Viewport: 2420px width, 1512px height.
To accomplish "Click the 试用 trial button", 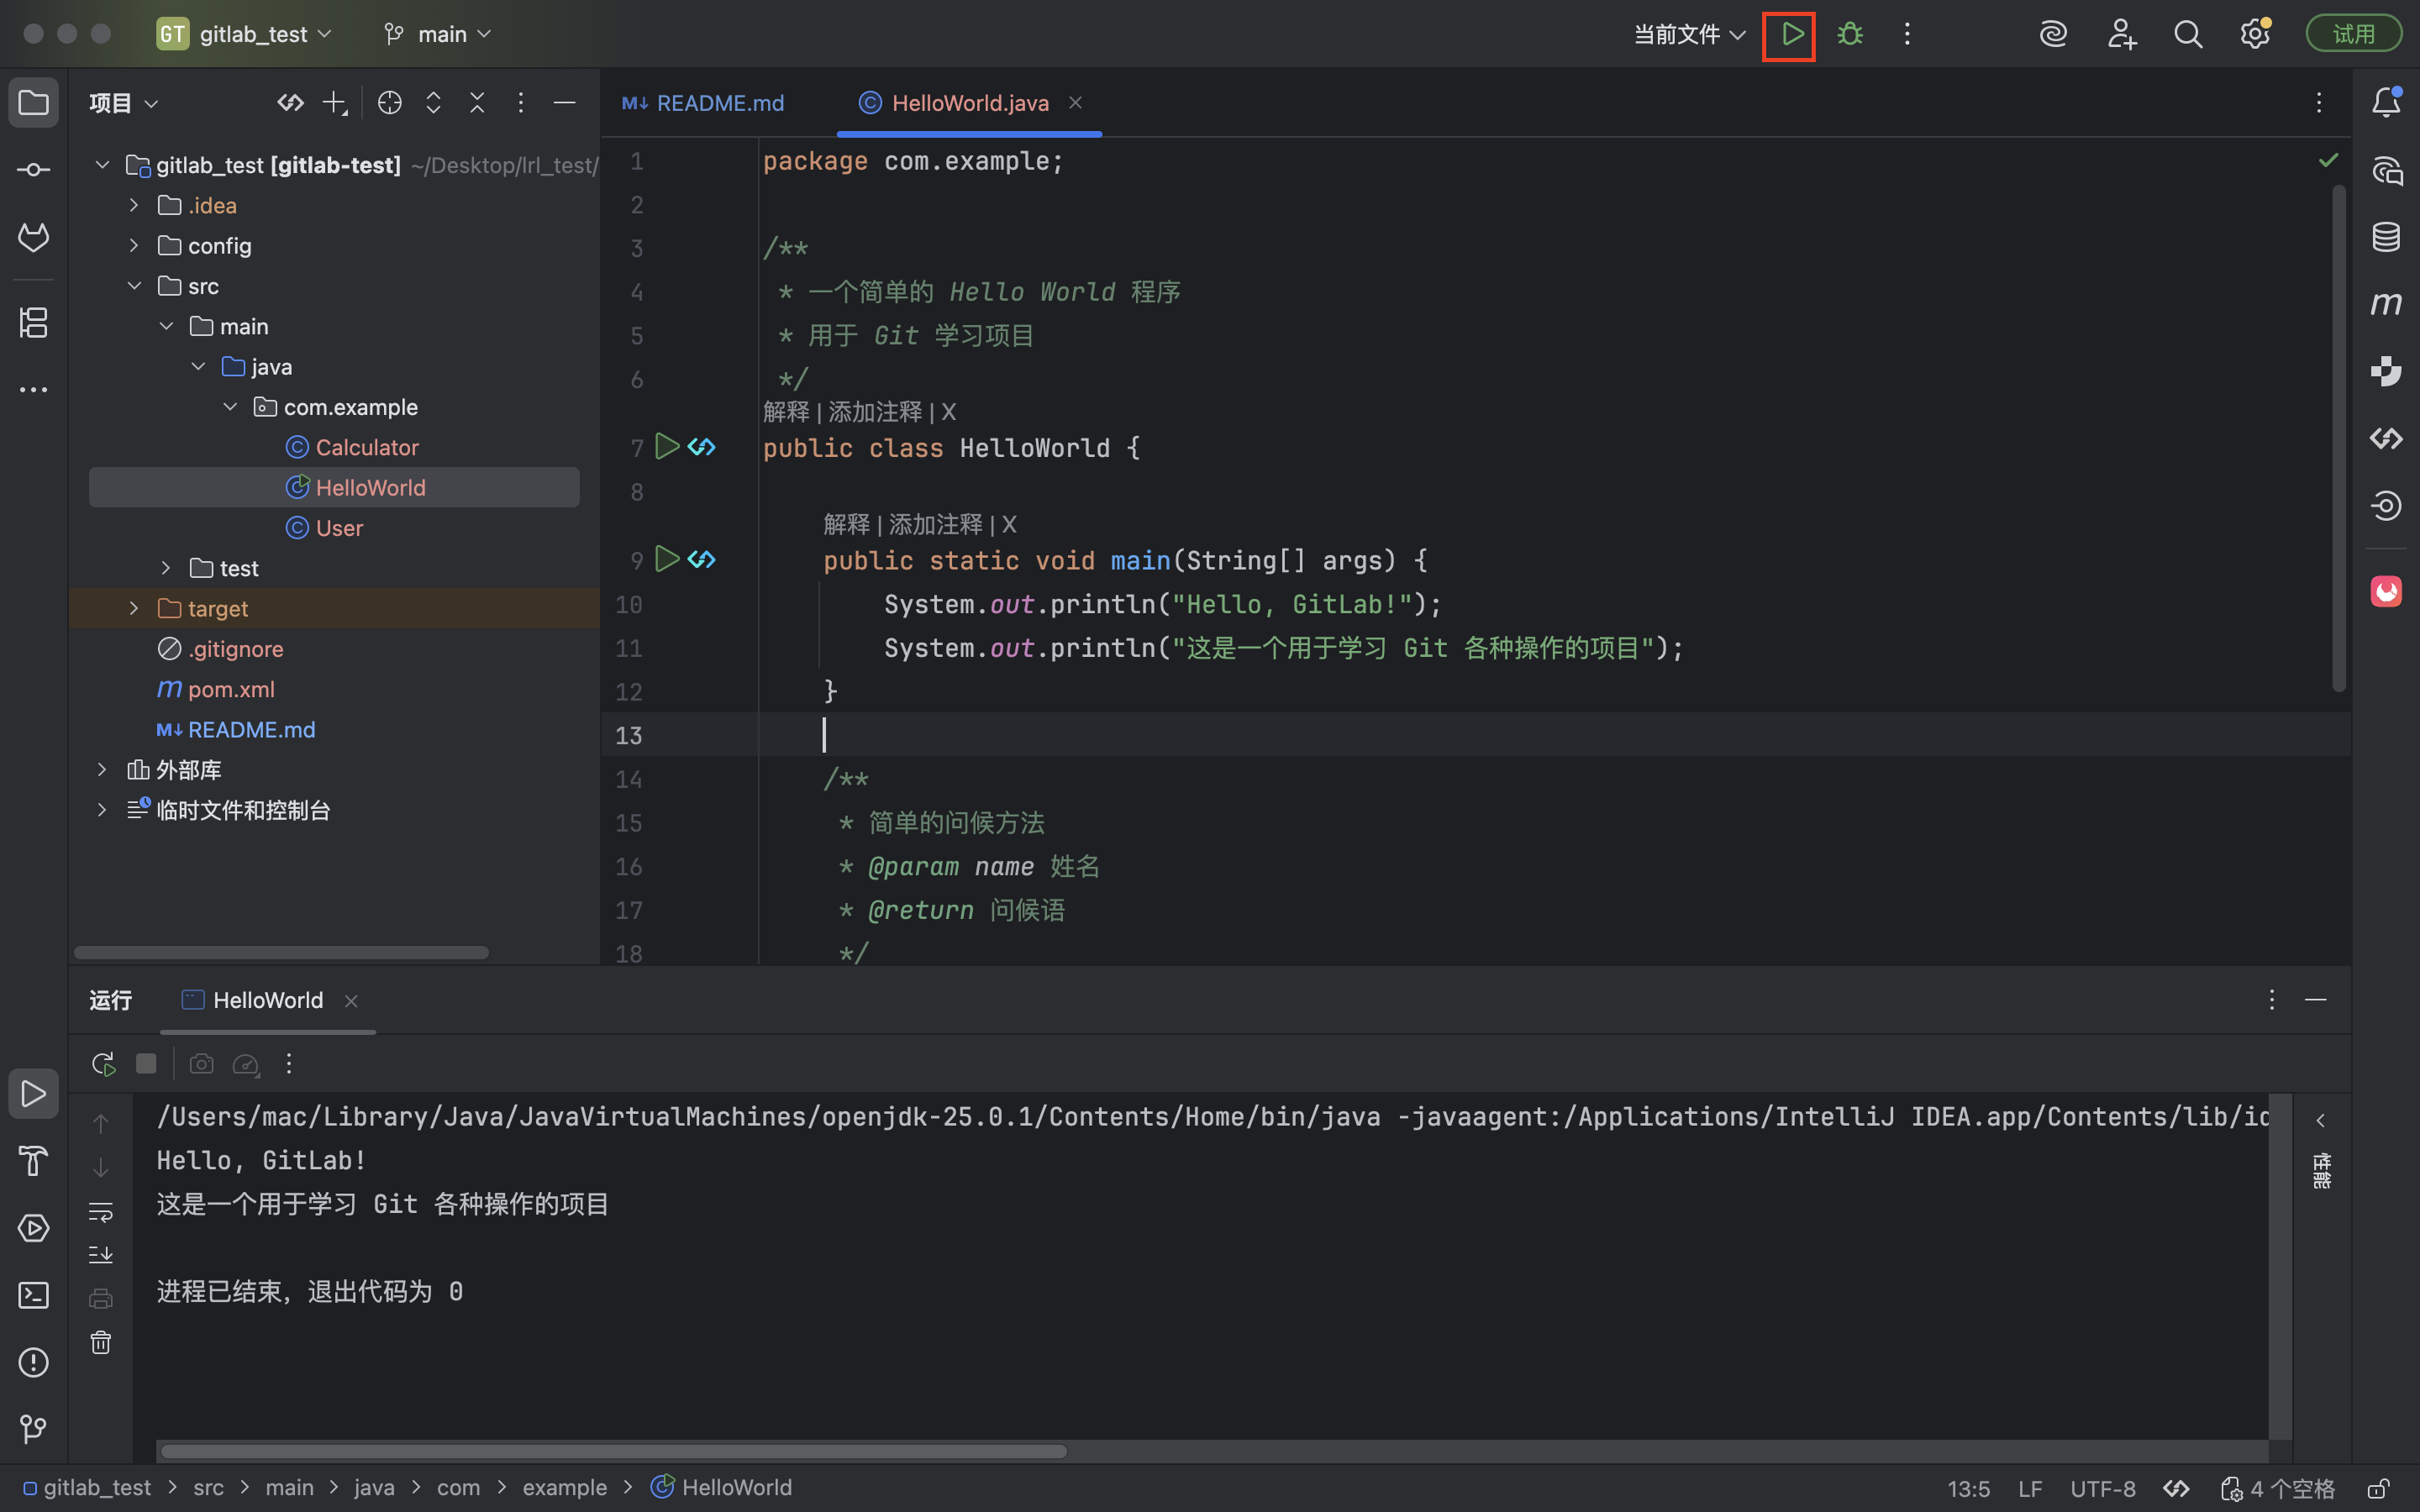I will pyautogui.click(x=2352, y=34).
